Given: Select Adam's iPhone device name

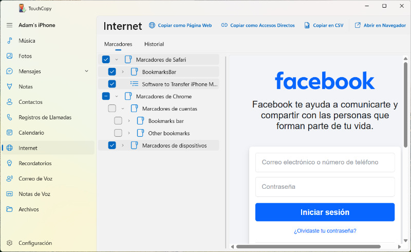Looking at the screenshot, I should click(36, 25).
